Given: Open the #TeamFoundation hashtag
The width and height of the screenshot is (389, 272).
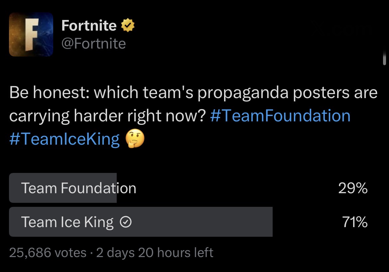Looking at the screenshot, I should 280,116.
